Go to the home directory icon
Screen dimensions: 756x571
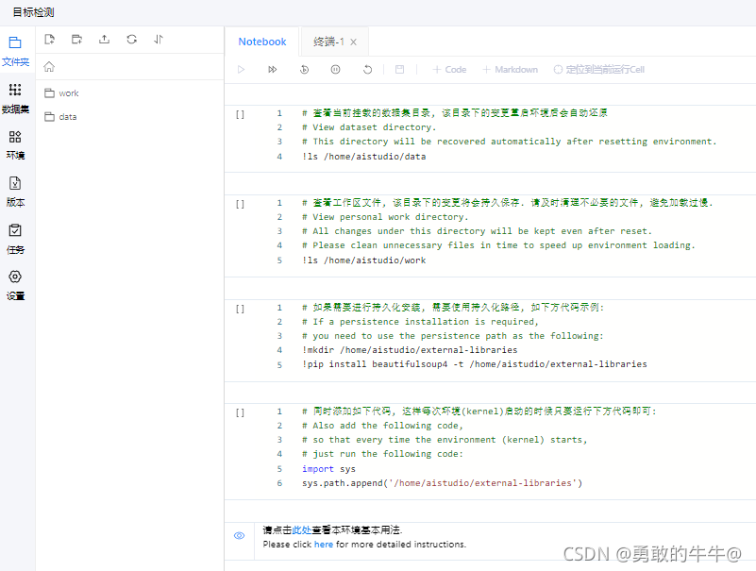point(49,67)
